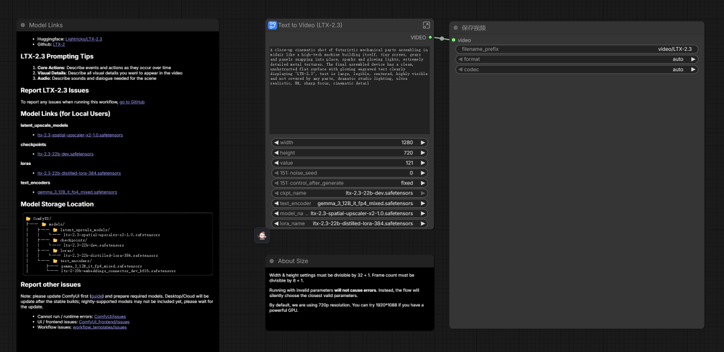Open ltx-2.3-spatial-upscaler-x2-1.0.safetensors link

tap(80, 135)
